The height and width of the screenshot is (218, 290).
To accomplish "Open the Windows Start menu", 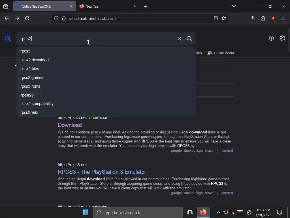I will pyautogui.click(x=86, y=212).
